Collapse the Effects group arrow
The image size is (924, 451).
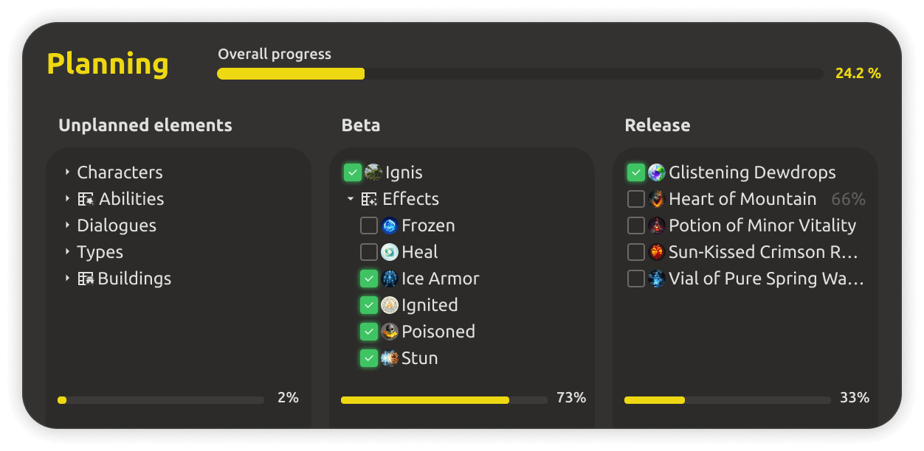click(351, 199)
